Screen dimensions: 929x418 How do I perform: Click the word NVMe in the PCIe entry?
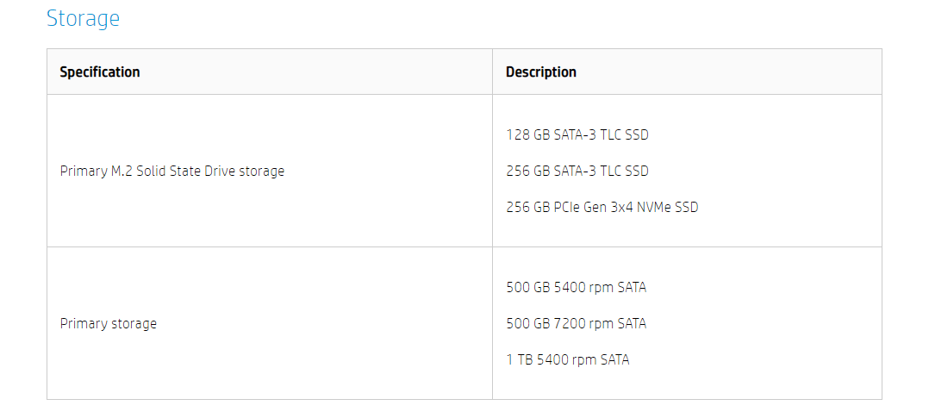click(x=654, y=208)
